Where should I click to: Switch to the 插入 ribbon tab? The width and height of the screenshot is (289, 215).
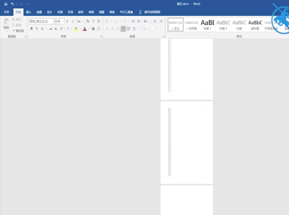point(29,12)
